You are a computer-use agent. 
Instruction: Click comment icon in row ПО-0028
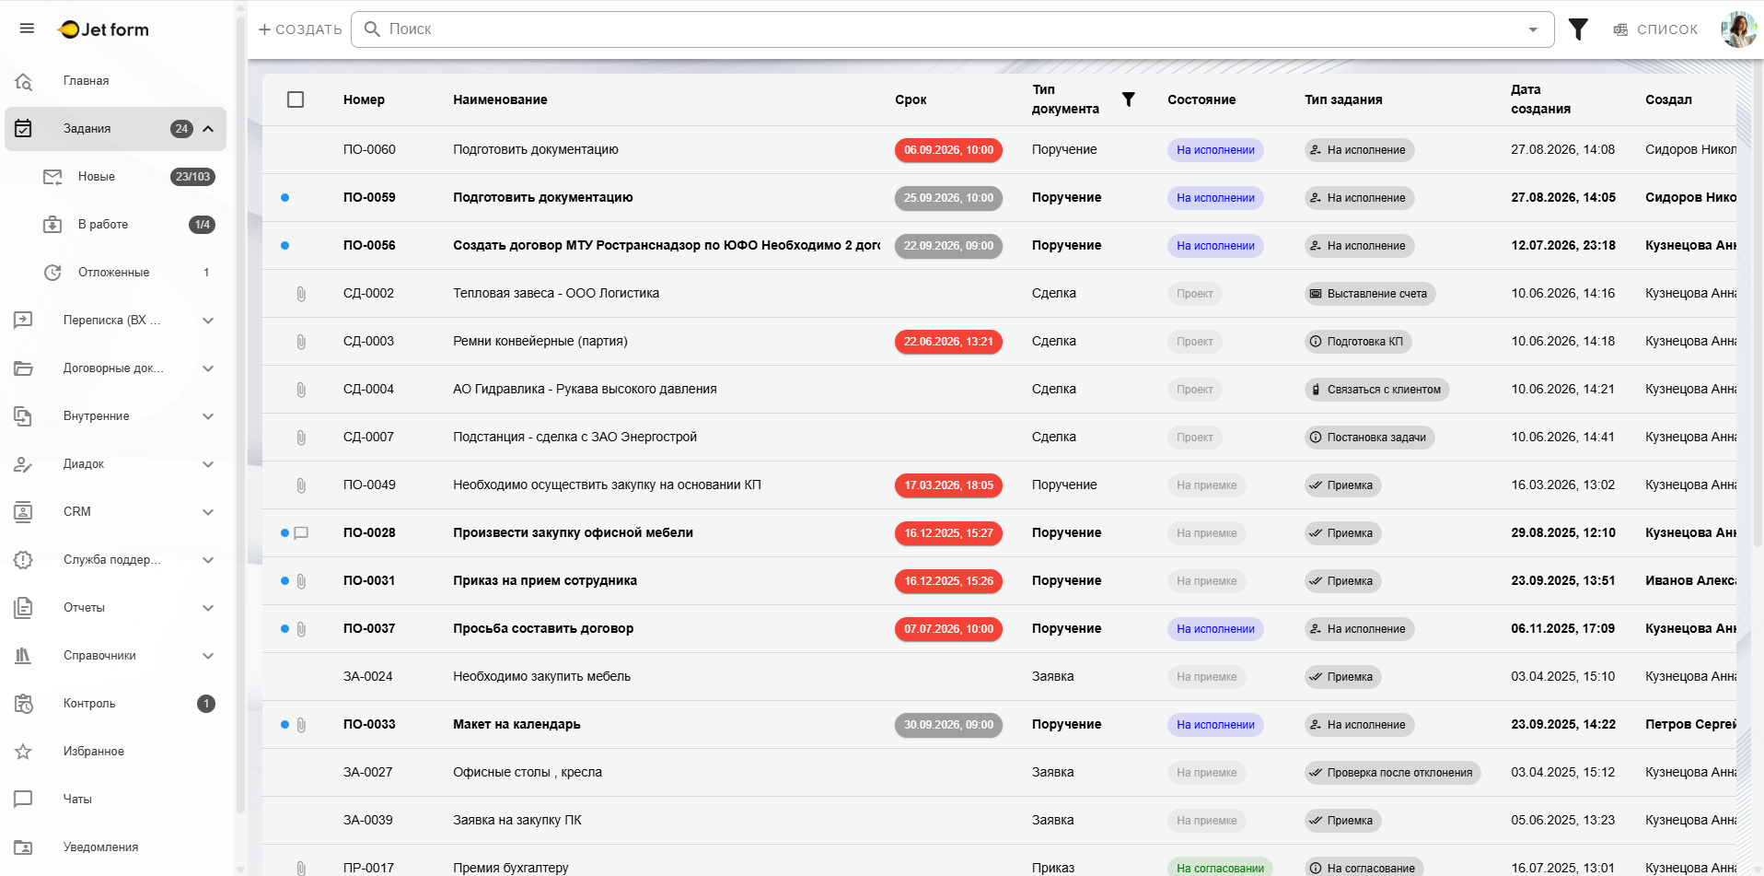click(301, 533)
